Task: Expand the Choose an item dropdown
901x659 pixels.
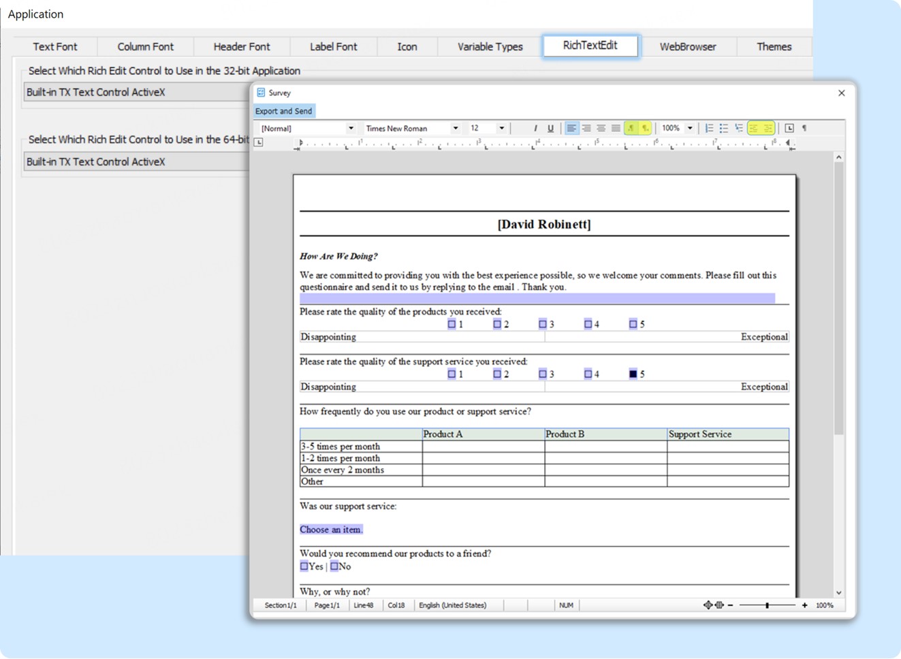Action: point(332,530)
